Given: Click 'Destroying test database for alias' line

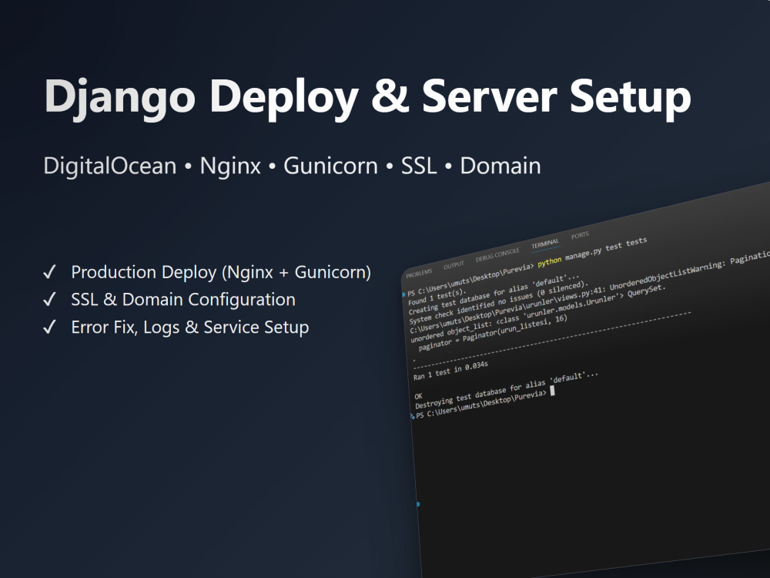Looking at the screenshot, I should (x=507, y=390).
